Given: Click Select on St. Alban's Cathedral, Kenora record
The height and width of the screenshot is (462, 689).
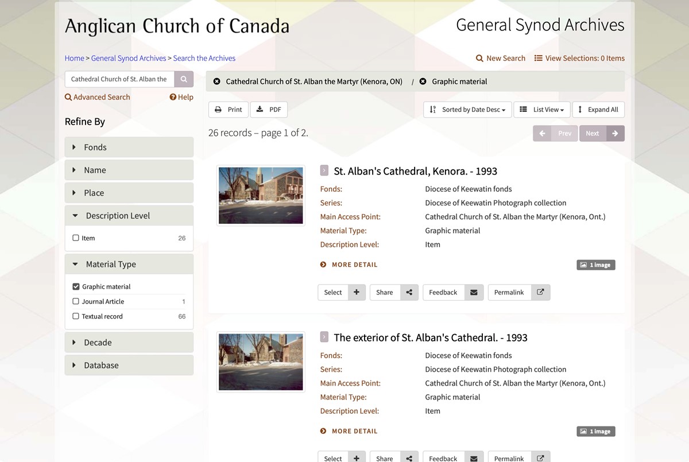Looking at the screenshot, I should (x=333, y=292).
